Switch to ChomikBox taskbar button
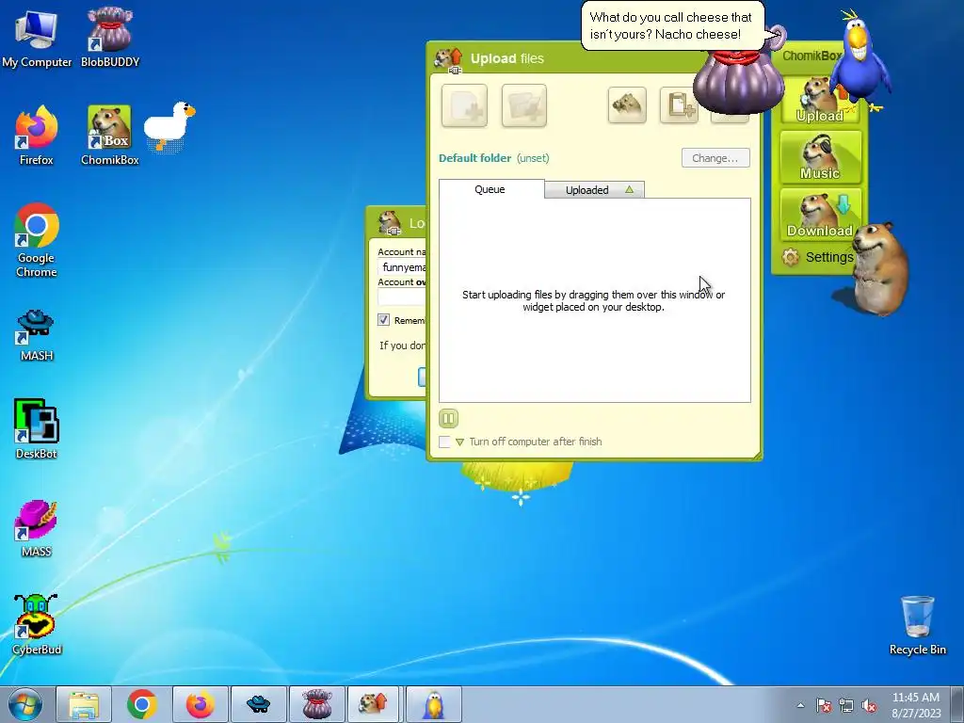This screenshot has height=723, width=964. [x=375, y=704]
